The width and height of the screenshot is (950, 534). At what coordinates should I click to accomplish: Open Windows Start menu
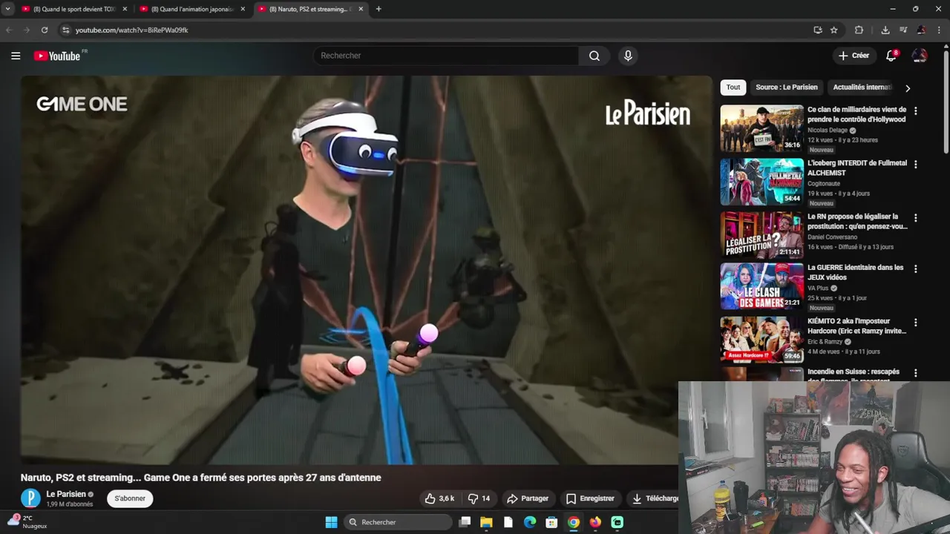click(x=331, y=522)
